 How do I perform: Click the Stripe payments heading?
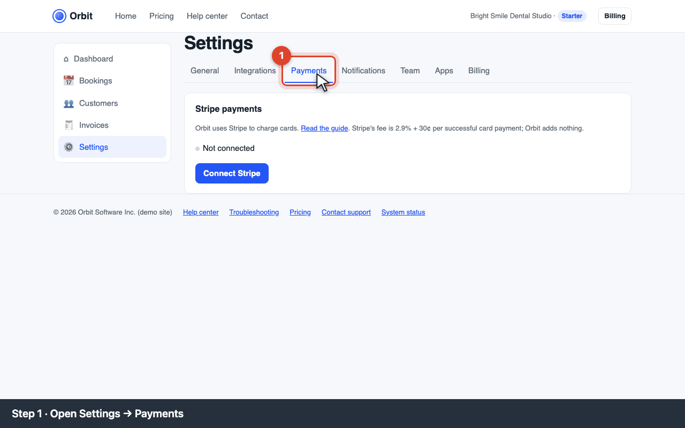tap(229, 109)
